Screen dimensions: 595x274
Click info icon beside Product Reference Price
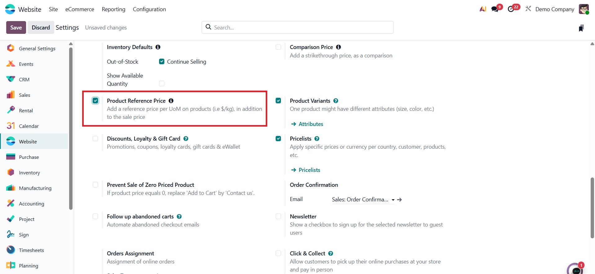coord(171,101)
